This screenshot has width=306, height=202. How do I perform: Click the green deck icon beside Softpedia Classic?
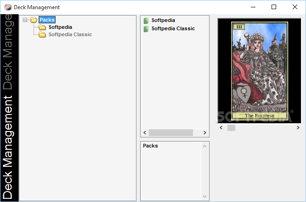tap(146, 29)
